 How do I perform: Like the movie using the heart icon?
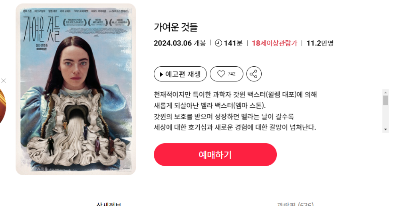pyautogui.click(x=221, y=74)
